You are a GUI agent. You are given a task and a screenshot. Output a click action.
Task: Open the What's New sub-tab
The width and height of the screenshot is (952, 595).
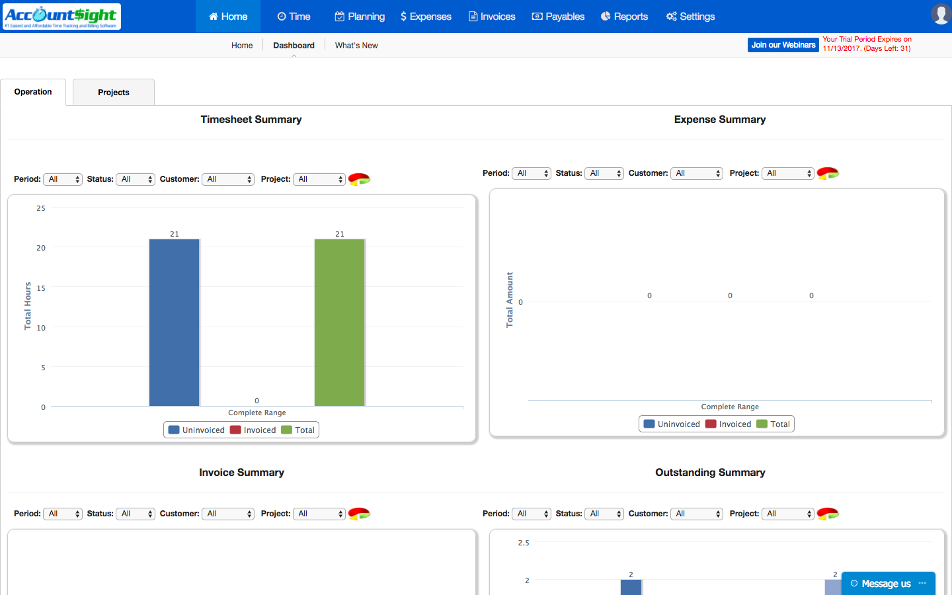tap(356, 46)
